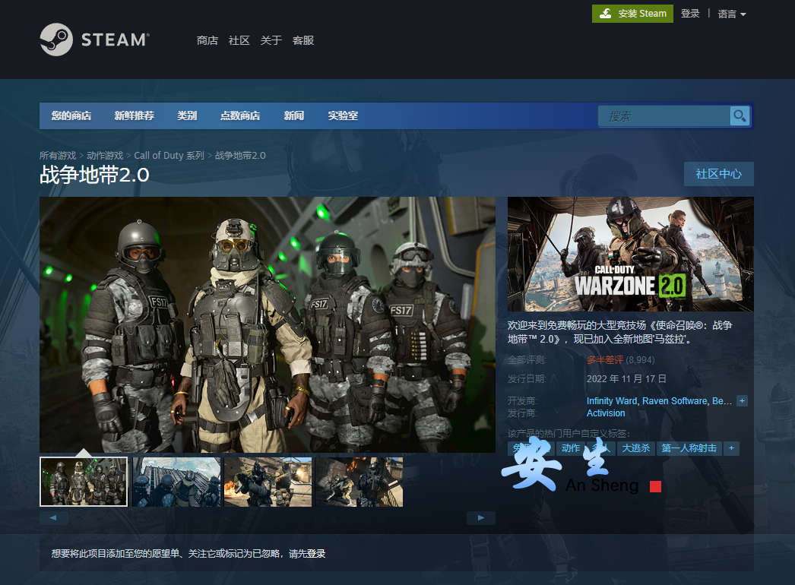This screenshot has width=795, height=585.
Task: Open the Infinity Ward developer link
Action: [612, 401]
